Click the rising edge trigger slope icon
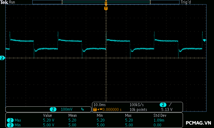Image resolution: width=214 pixels, height=128 pixels. [x=170, y=105]
